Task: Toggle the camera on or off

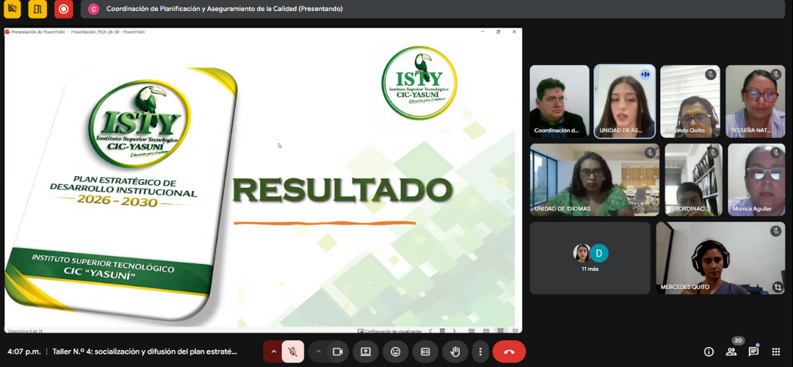Action: (338, 352)
